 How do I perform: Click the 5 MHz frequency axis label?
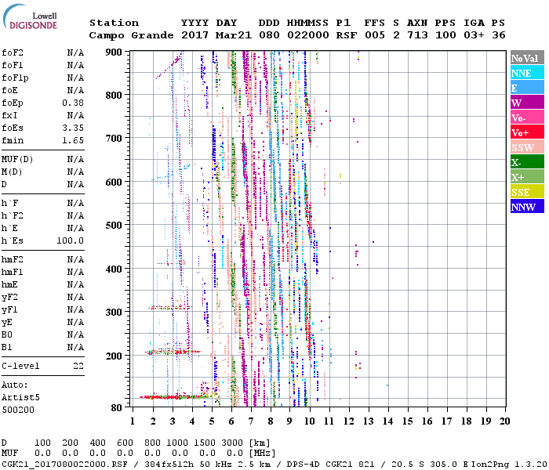[x=212, y=421]
